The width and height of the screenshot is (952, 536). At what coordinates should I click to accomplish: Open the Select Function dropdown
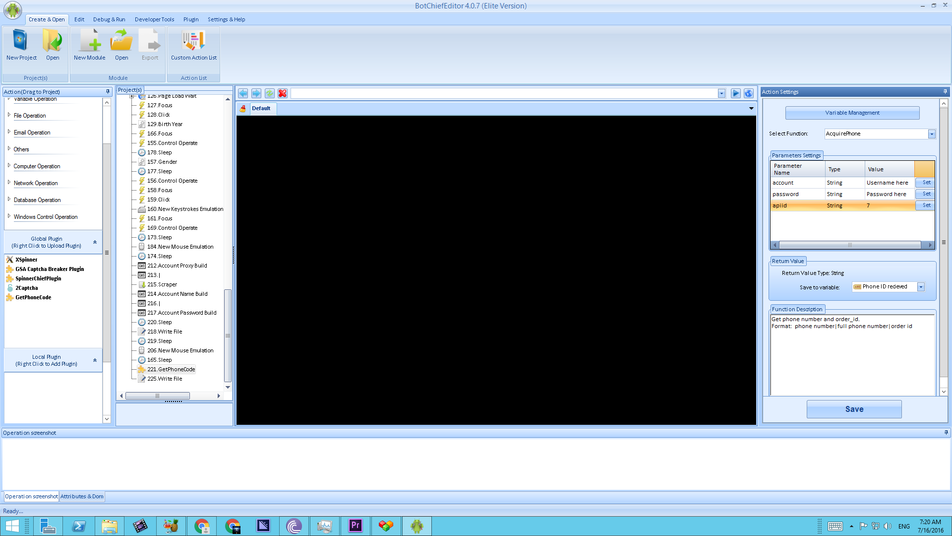click(931, 134)
